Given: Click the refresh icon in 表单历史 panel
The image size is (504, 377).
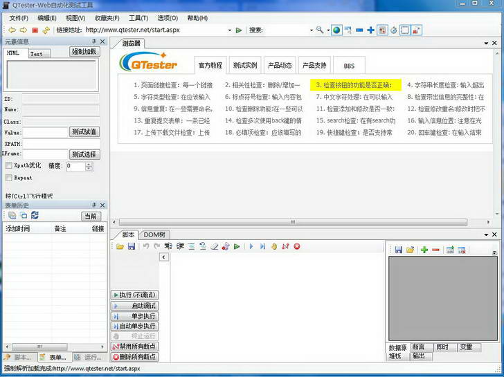Looking at the screenshot, I should (34, 216).
